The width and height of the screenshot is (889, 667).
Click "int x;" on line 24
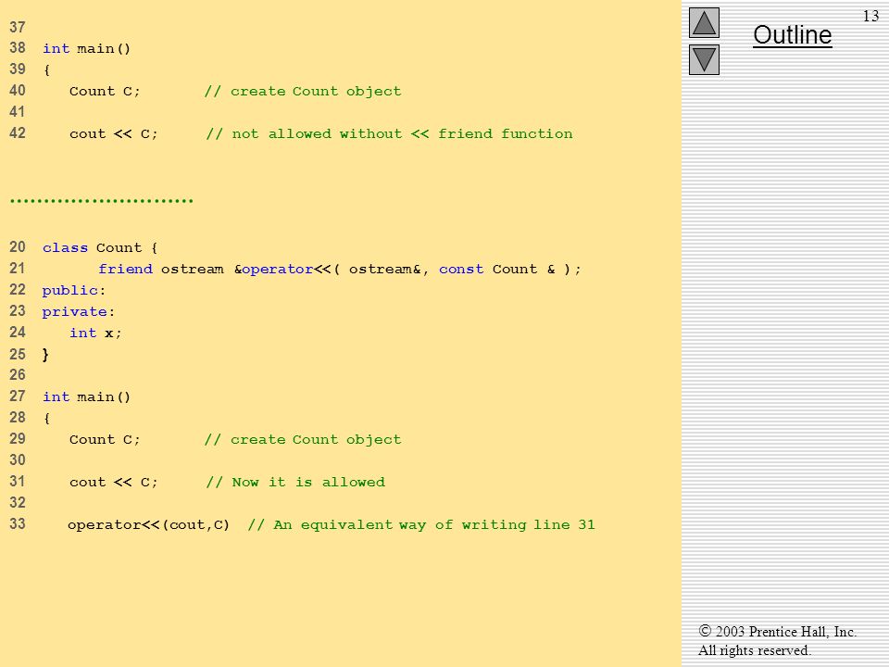coord(95,333)
